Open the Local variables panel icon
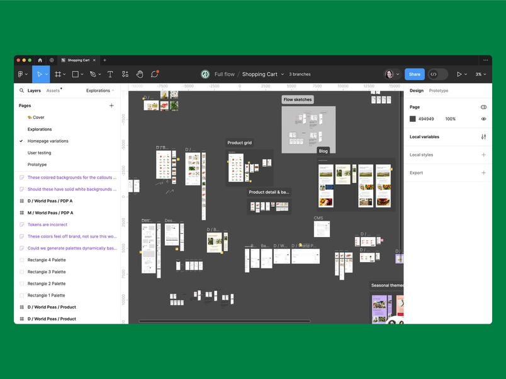The image size is (506, 379). tap(483, 136)
